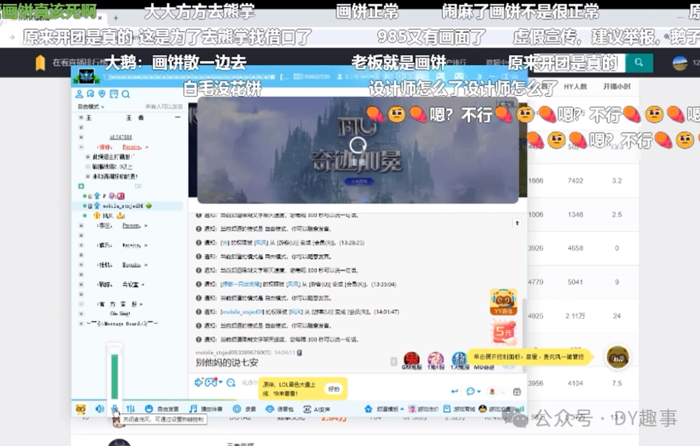Expand the 赛区 channel node
This screenshot has height=446, width=700.
point(81,226)
